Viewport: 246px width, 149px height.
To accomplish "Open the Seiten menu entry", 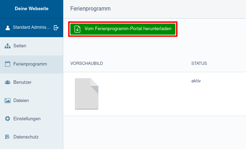I will coord(32,46).
